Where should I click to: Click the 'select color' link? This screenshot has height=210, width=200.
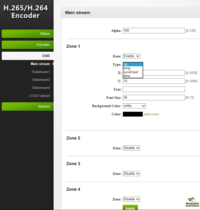coord(151,114)
